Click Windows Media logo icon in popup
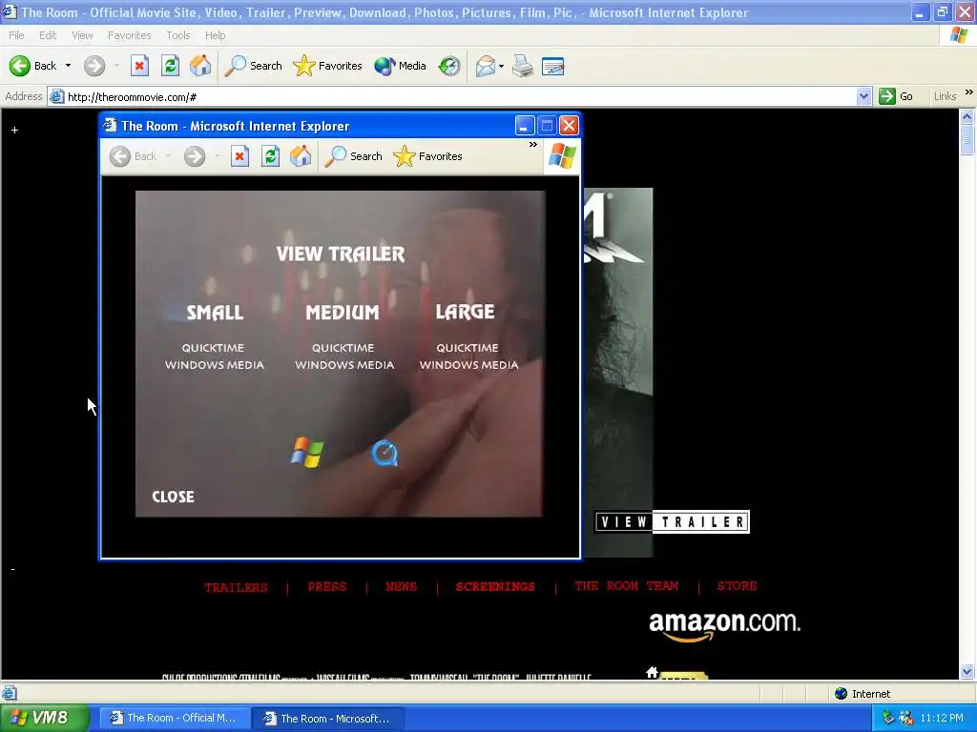 click(307, 452)
